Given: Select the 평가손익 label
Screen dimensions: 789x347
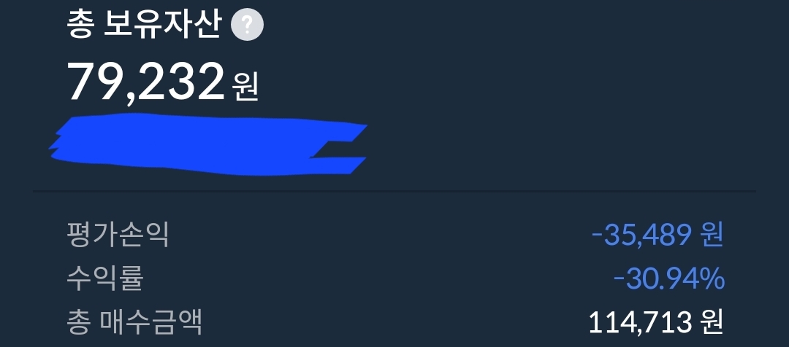Looking at the screenshot, I should pyautogui.click(x=117, y=235).
